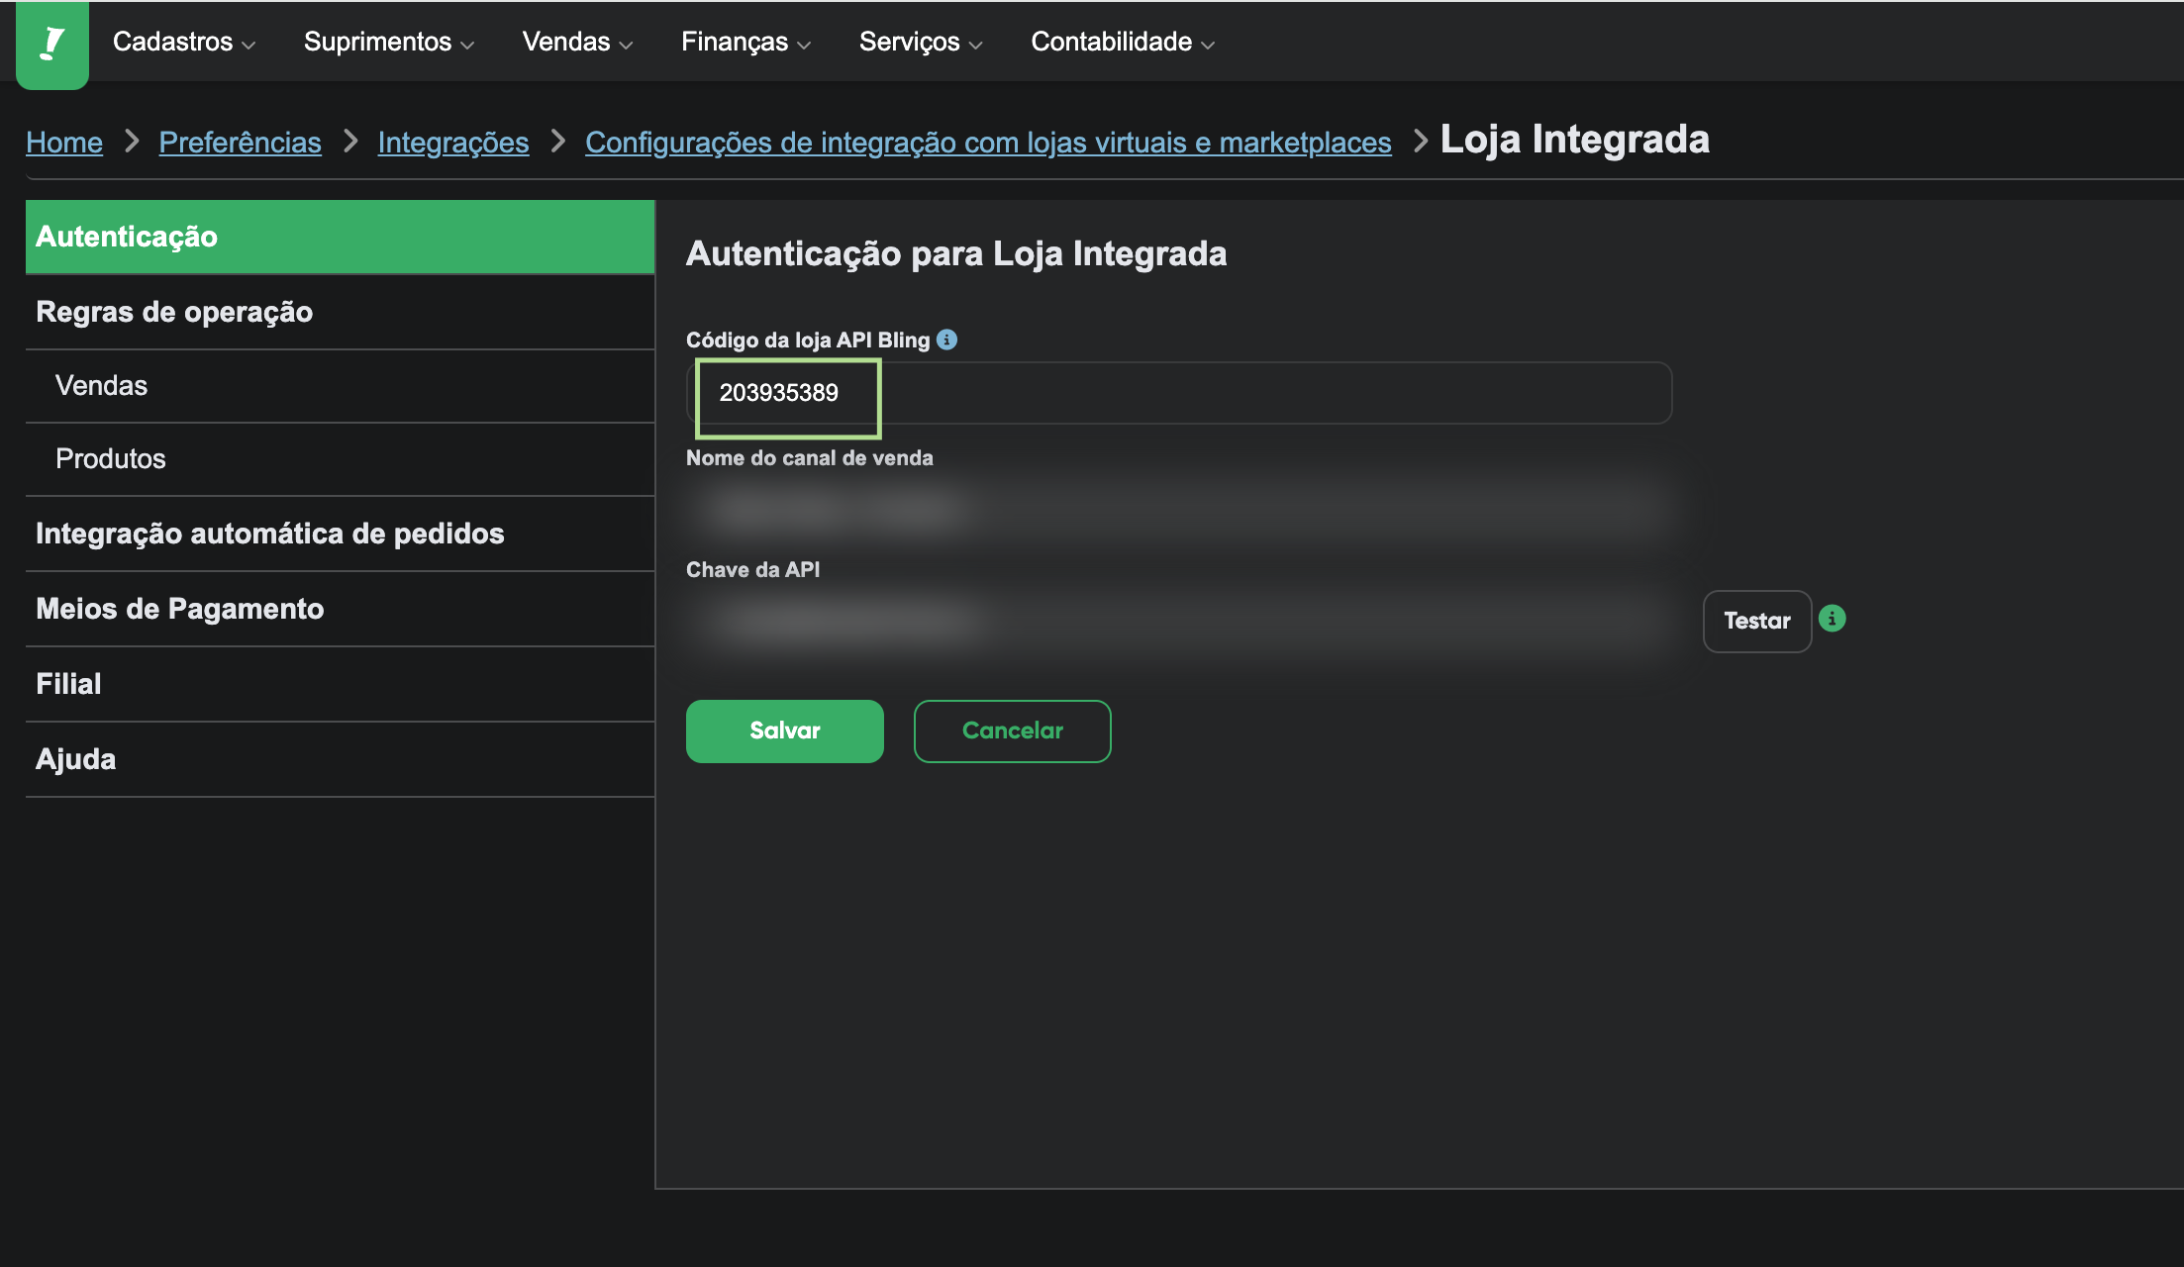The width and height of the screenshot is (2184, 1267).
Task: Click info icon beside Código da loja API Bling
Action: (946, 340)
